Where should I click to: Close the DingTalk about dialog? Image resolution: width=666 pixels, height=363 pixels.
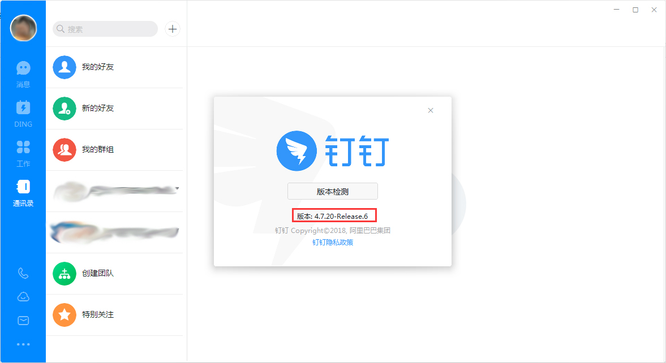(x=431, y=110)
